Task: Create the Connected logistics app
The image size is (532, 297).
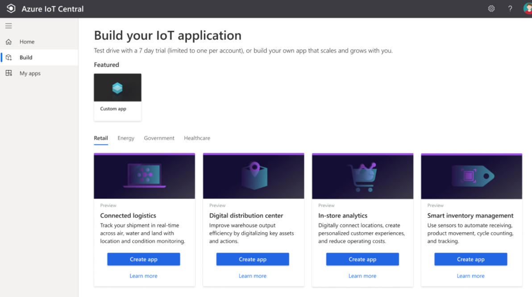Action: [x=143, y=259]
